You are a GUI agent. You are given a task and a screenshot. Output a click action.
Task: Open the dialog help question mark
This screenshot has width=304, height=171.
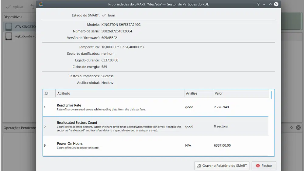(x=258, y=4)
